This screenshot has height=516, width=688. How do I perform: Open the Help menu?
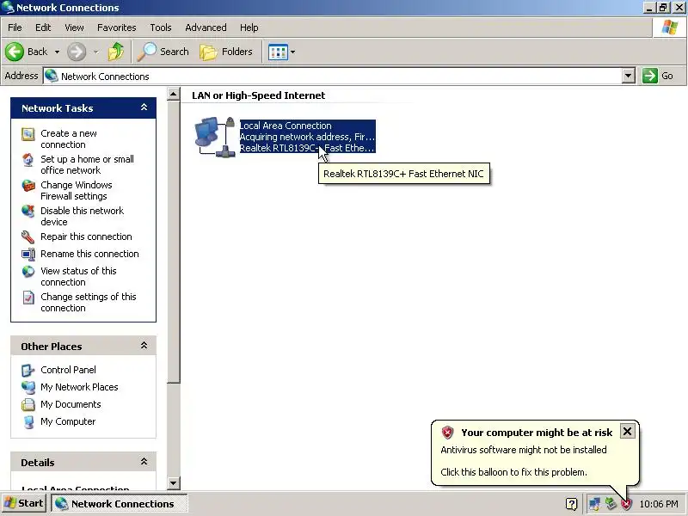click(x=249, y=28)
